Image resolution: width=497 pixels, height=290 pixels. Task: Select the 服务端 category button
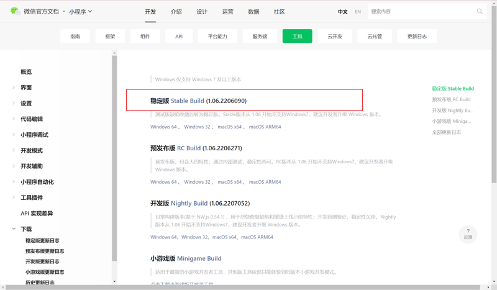point(260,36)
